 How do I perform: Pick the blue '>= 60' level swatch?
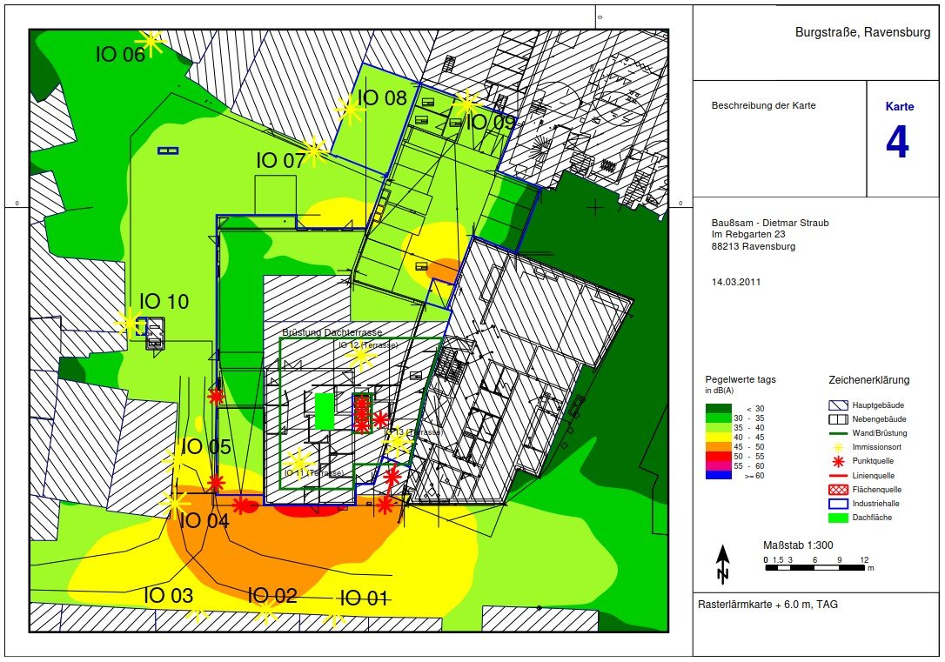(718, 476)
